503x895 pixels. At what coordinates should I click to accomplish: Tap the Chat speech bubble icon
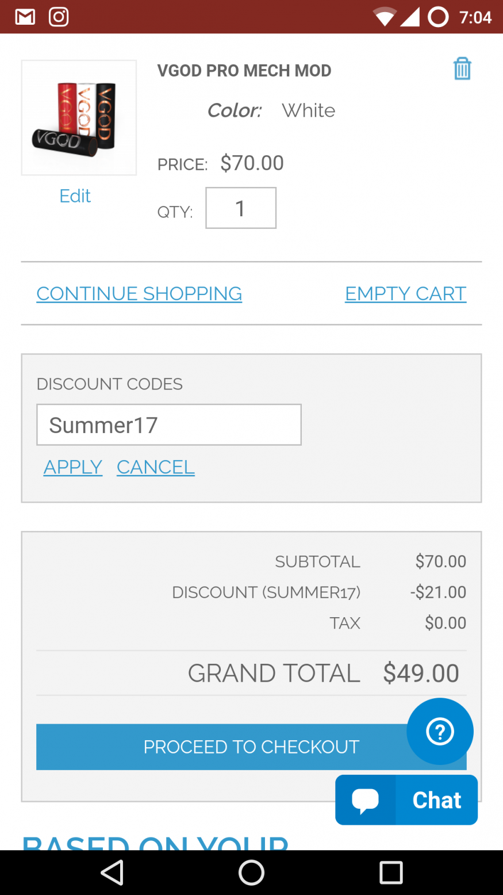[366, 800]
